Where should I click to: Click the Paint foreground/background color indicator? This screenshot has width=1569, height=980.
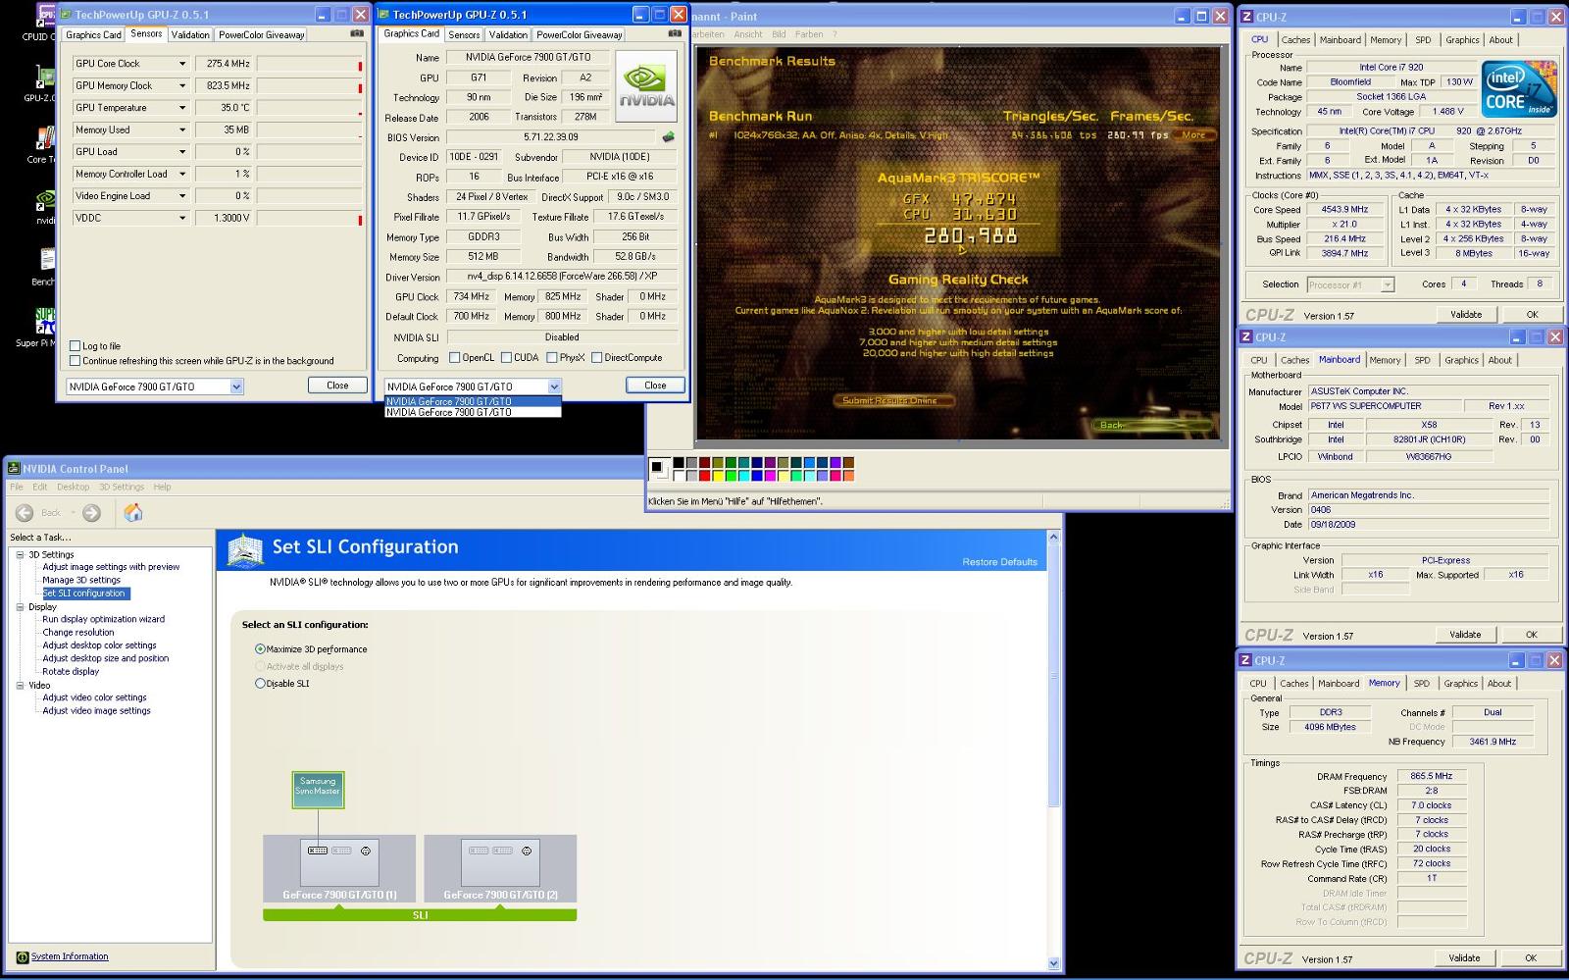[658, 469]
